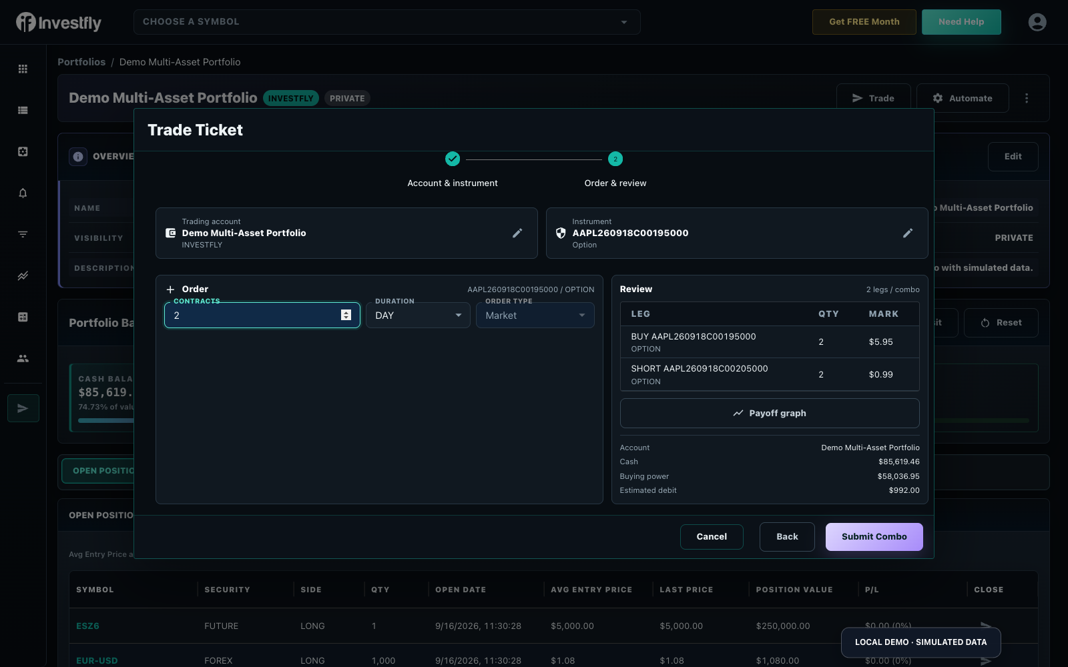Open the notifications bell in the sidebar
The width and height of the screenshot is (1068, 667).
pos(23,193)
